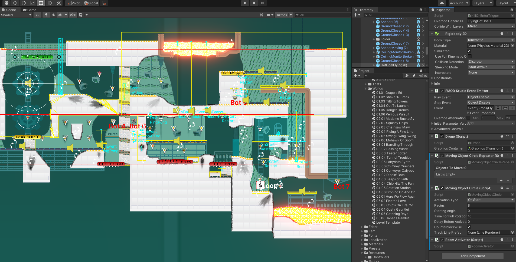The image size is (516, 262).
Task: Open 02.04 Riding A Fine Line scene
Action: pos(394,132)
